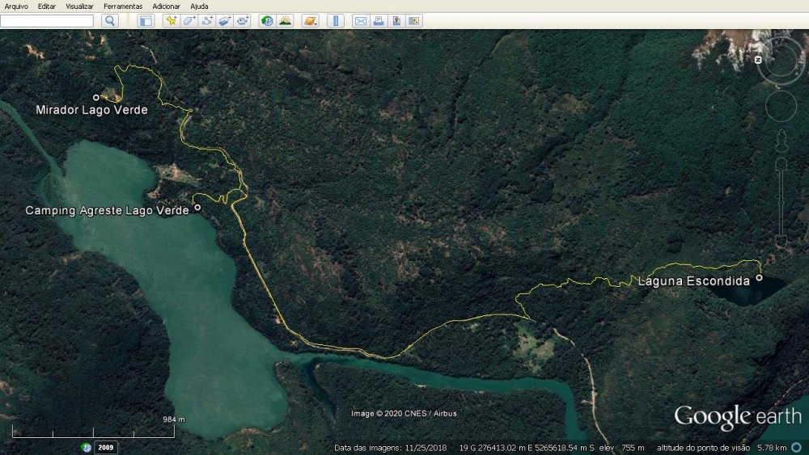Select the Add Polygon tool
The height and width of the screenshot is (455, 809).
tap(188, 21)
